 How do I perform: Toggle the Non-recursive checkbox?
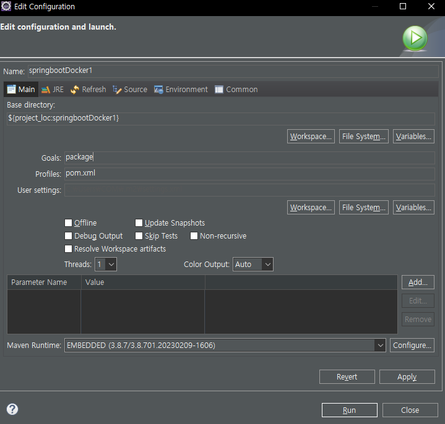click(194, 236)
